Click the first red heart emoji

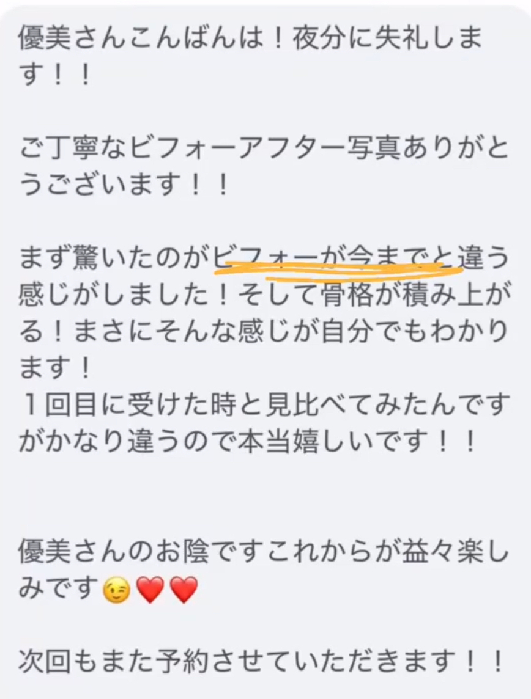click(x=150, y=590)
